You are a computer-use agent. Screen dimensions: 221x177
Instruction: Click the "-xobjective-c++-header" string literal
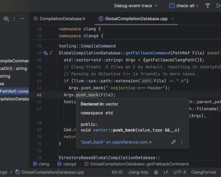point(135,88)
